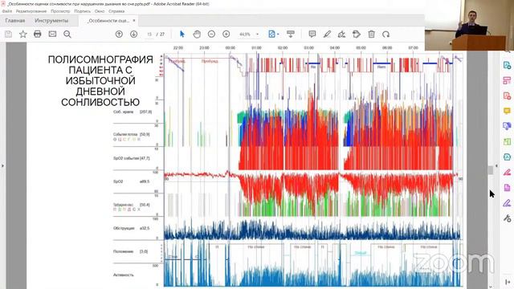
Task: Go to next page arrow
Action: point(134,34)
